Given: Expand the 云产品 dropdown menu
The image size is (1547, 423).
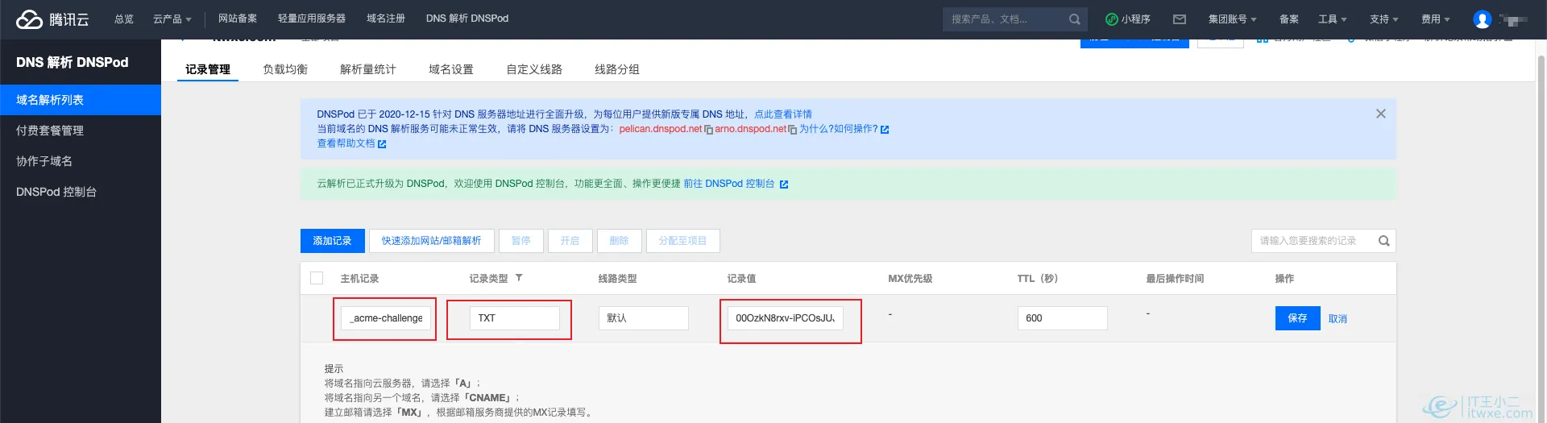Looking at the screenshot, I should tap(172, 19).
